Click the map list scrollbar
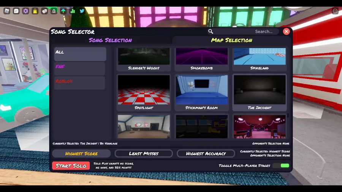Screen dimensions: 342x192 tap(288, 115)
